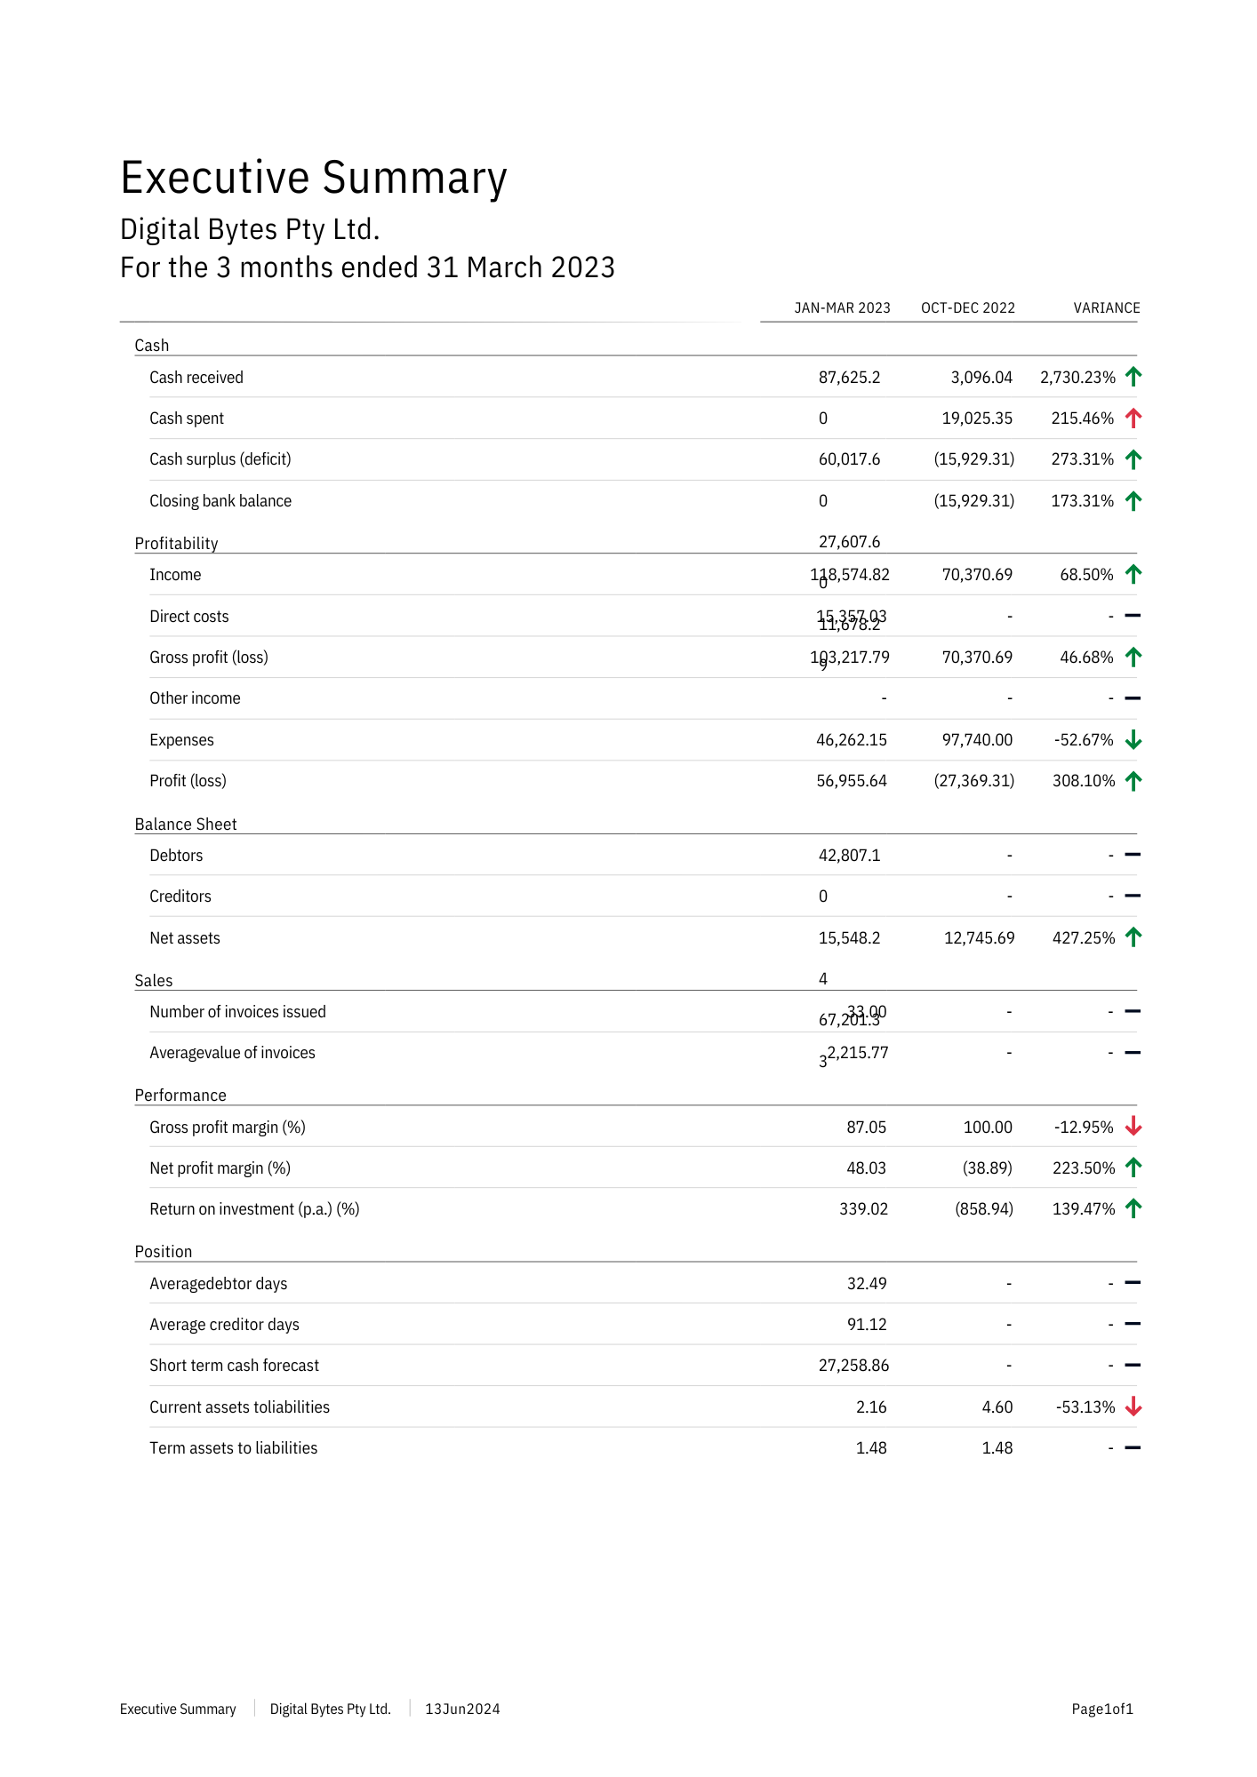Click the green up arrow for Net assets
1257x1777 pixels.
click(1133, 937)
